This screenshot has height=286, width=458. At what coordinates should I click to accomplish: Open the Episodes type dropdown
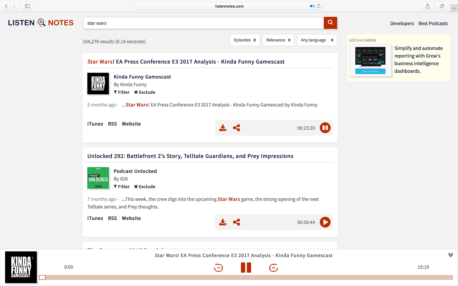(245, 40)
